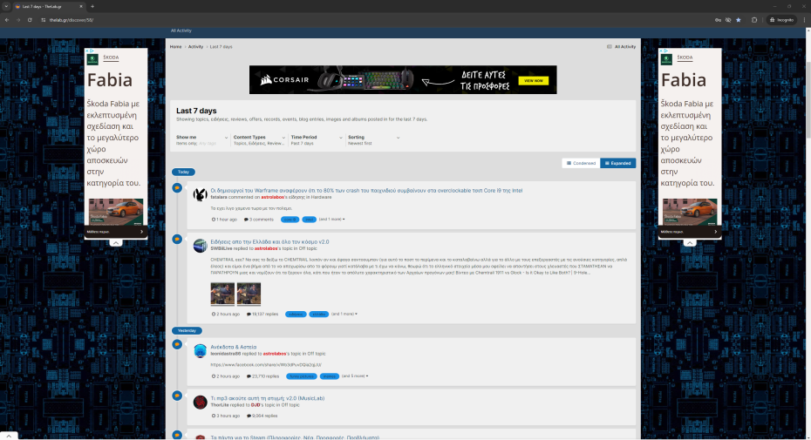The height and width of the screenshot is (440, 811).
Task: Click the 'core i9' tag
Action: tap(290, 220)
